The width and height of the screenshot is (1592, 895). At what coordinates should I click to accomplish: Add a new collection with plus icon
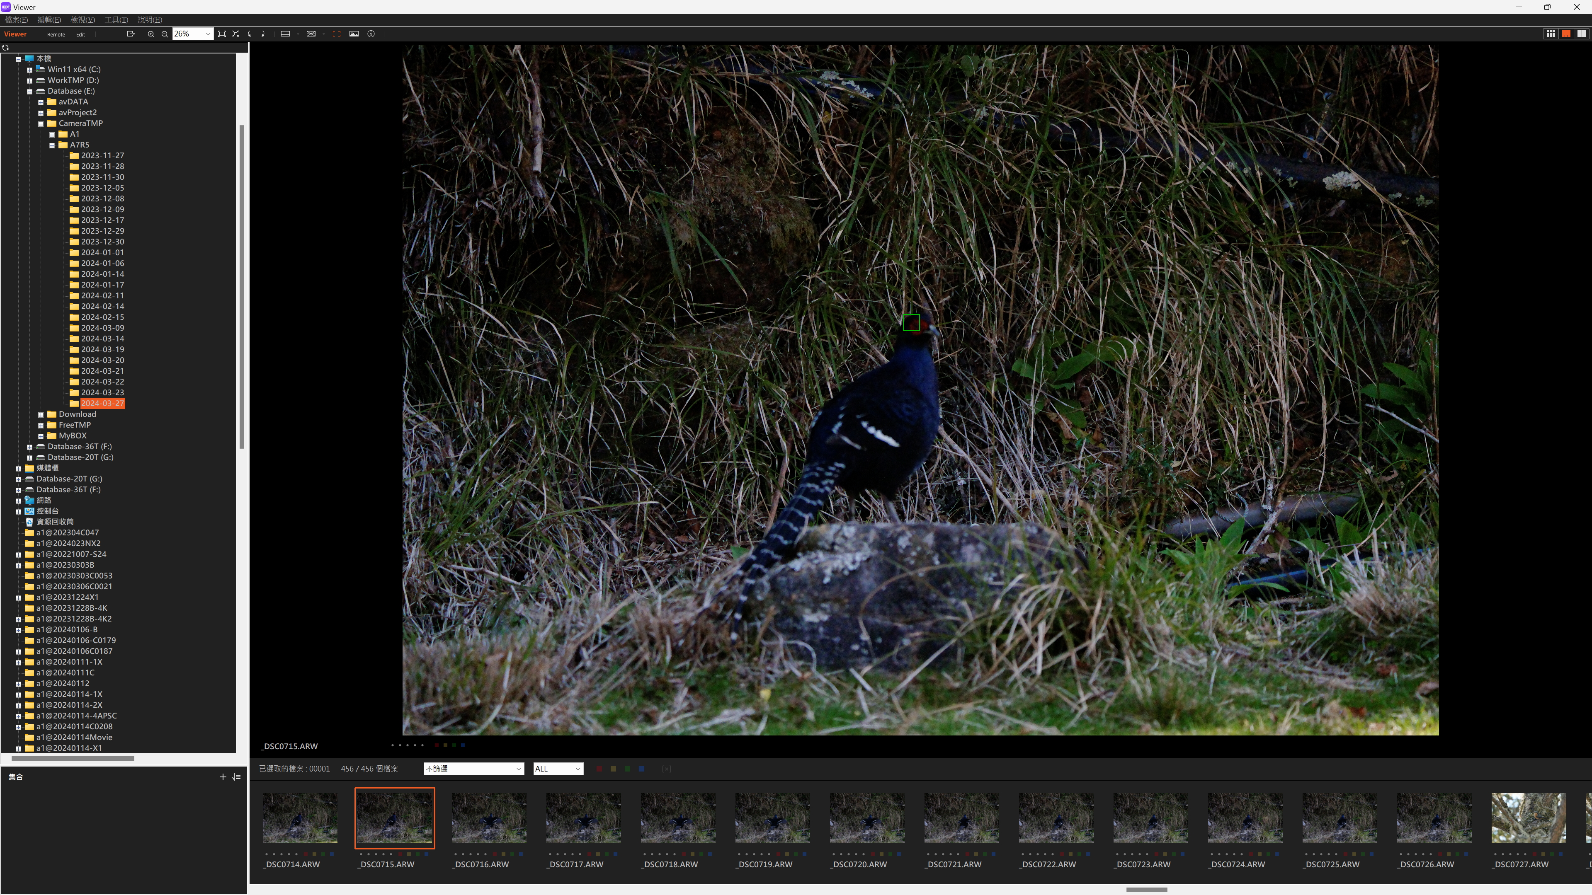click(223, 777)
